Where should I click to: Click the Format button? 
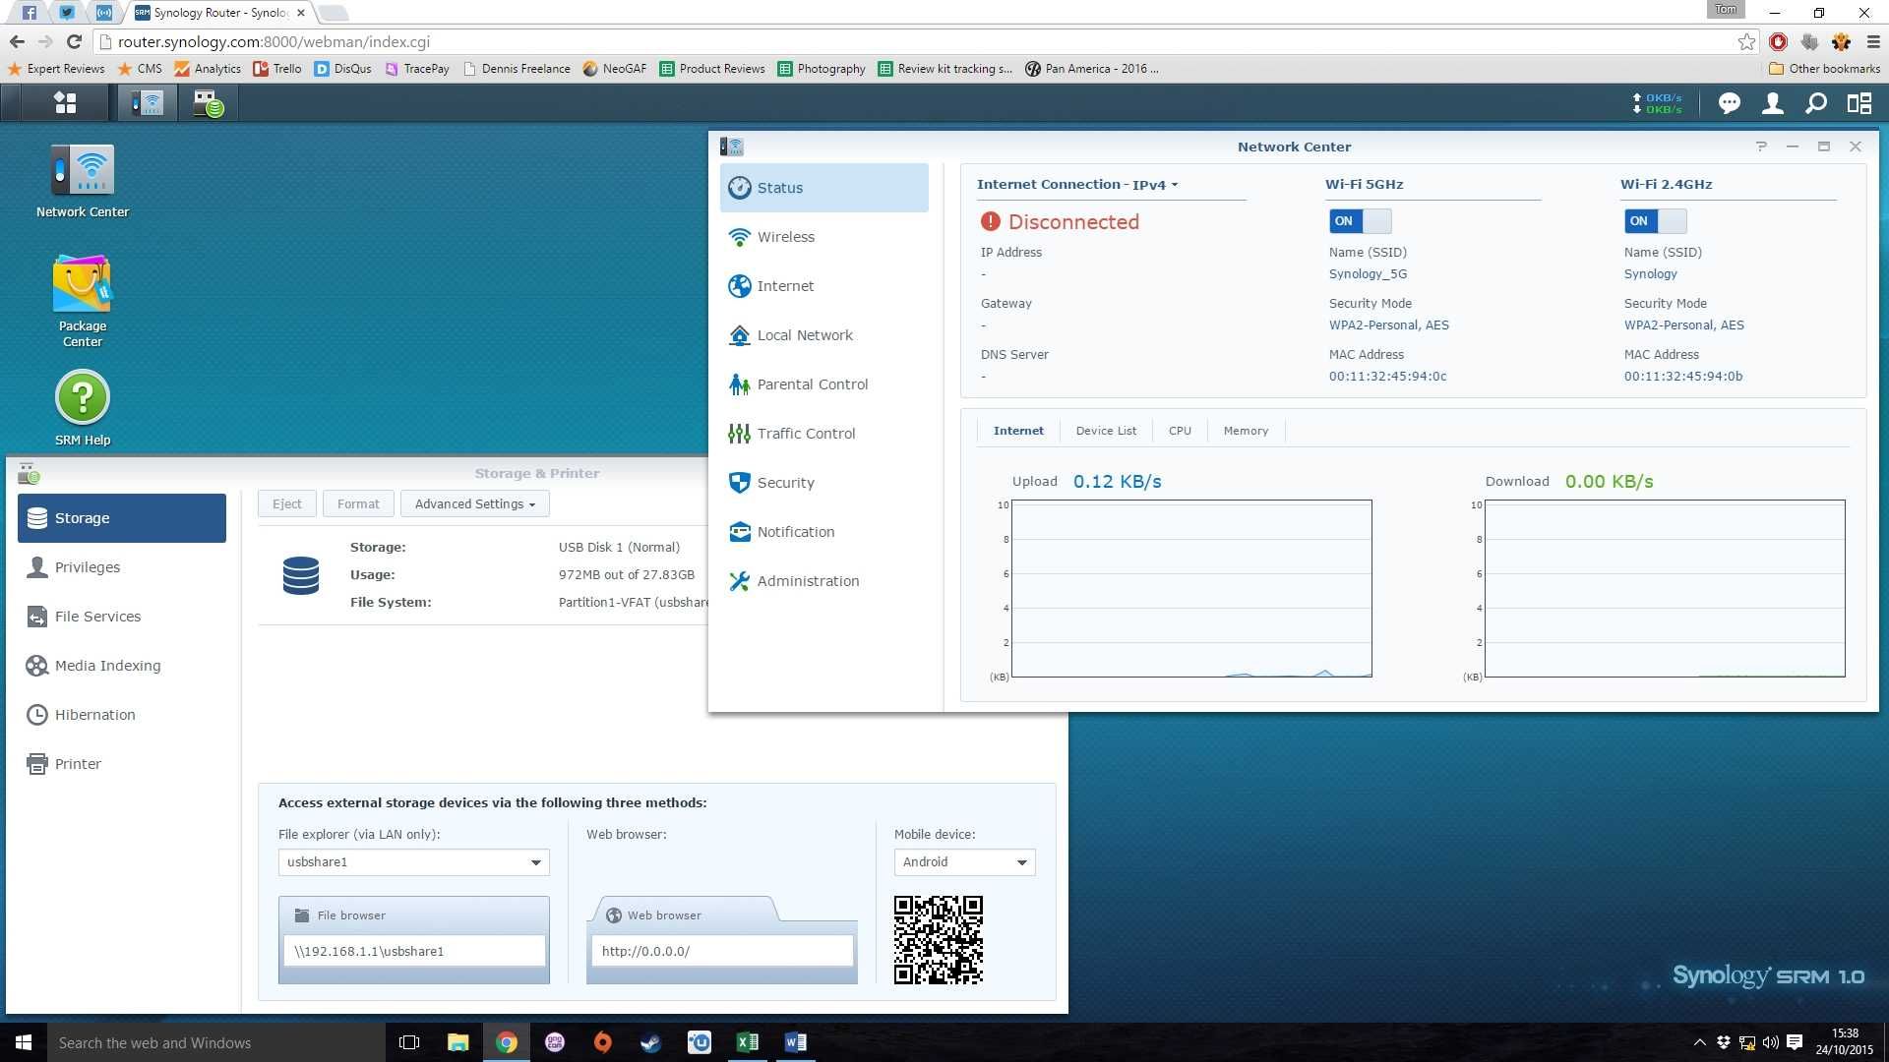click(x=358, y=503)
